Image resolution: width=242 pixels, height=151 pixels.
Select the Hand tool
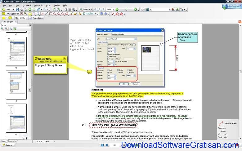(x=65, y=10)
